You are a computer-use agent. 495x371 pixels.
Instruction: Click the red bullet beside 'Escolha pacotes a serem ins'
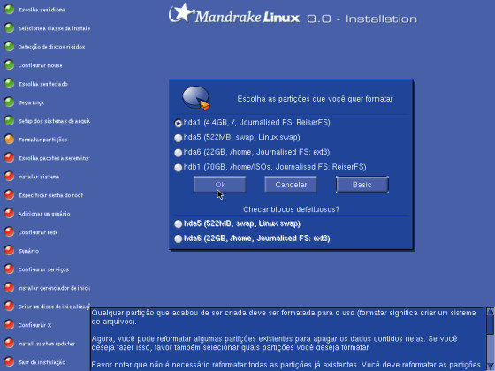click(x=9, y=158)
